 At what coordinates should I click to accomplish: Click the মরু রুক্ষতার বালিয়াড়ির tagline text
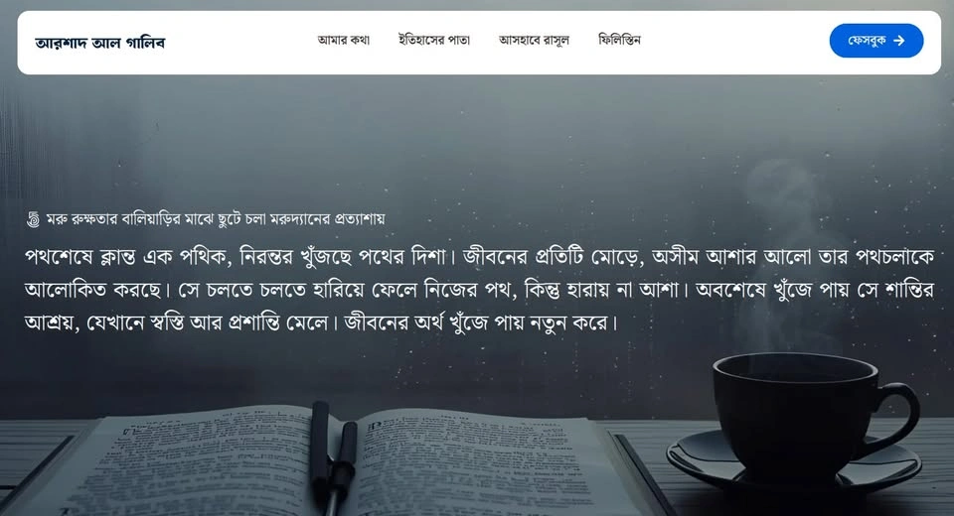[x=216, y=218]
